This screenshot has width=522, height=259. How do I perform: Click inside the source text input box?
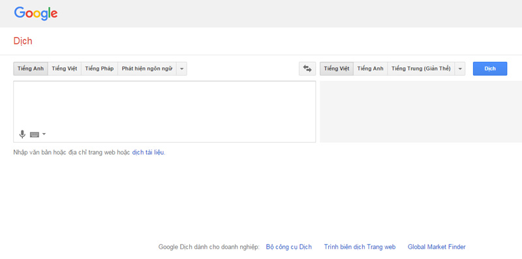(164, 112)
